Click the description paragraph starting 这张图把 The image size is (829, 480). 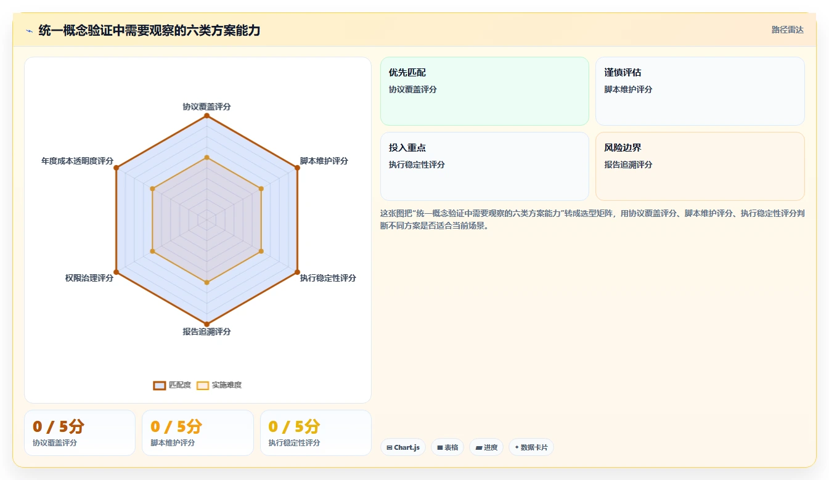point(592,219)
